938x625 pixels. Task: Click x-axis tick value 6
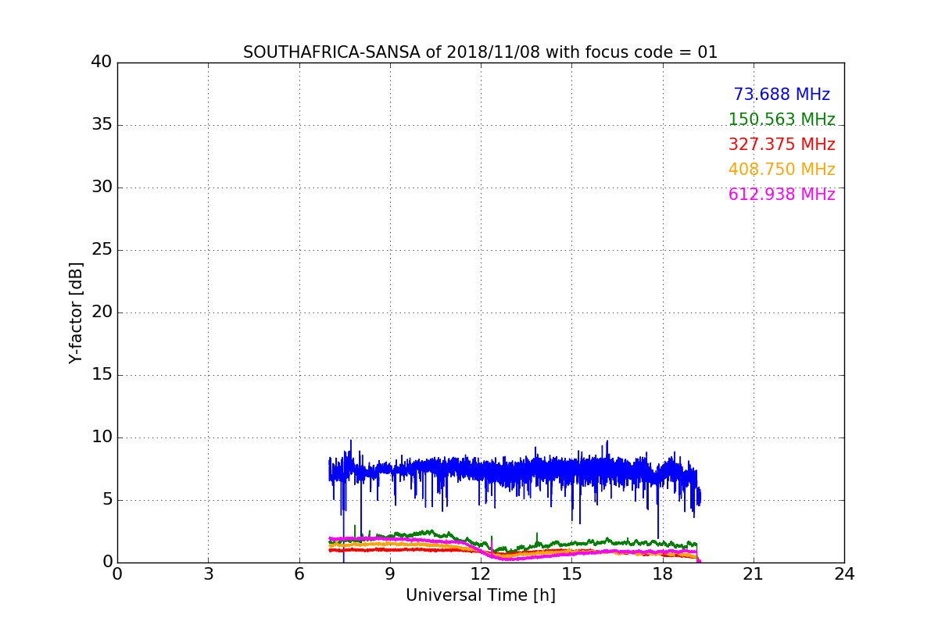coord(299,574)
